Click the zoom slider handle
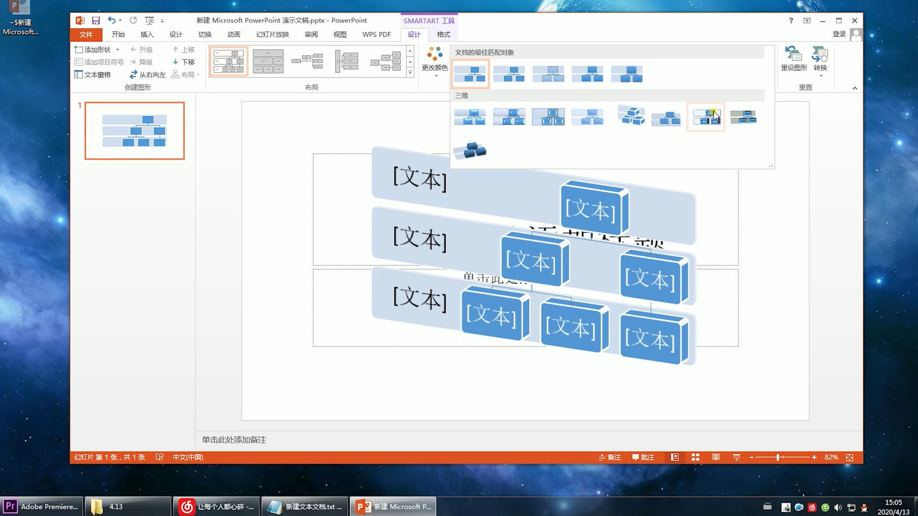This screenshot has height=516, width=918. point(778,457)
